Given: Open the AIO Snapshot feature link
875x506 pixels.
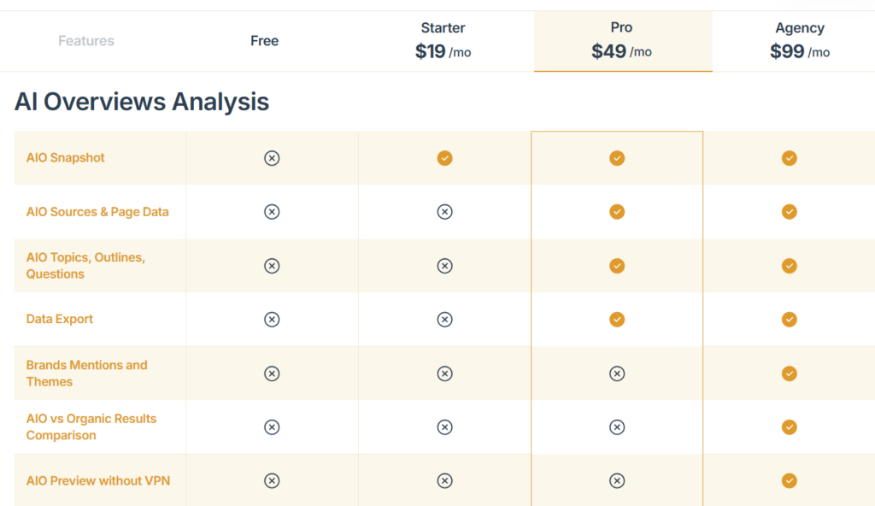Looking at the screenshot, I should [x=66, y=158].
